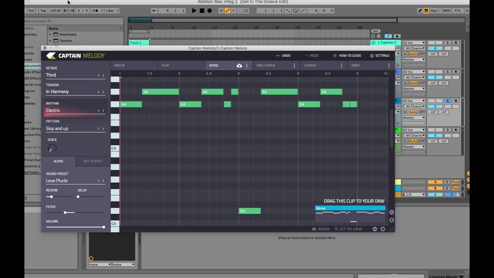Screen dimensions: 494x278
Task: Toggle the lock envelopes icon
Action: coord(397,36)
